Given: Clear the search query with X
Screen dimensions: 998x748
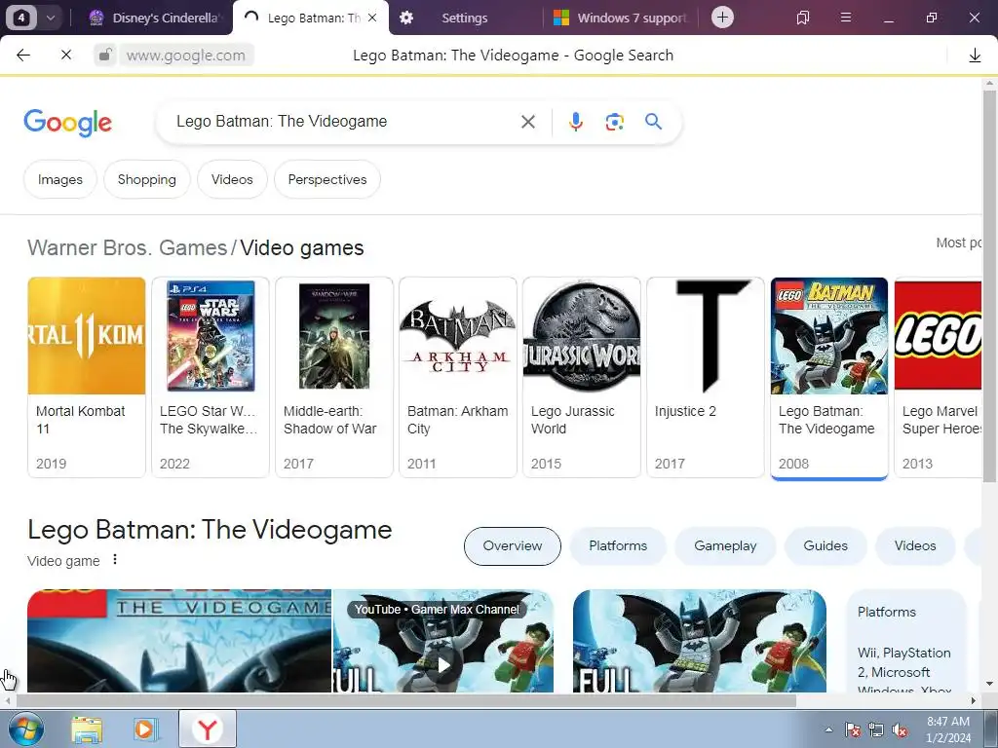Looking at the screenshot, I should click(527, 122).
